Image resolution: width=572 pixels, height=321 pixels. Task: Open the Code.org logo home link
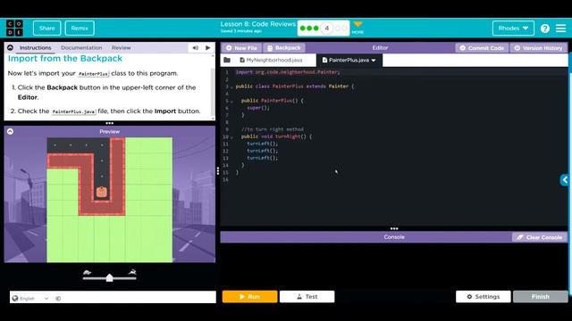pos(14,28)
